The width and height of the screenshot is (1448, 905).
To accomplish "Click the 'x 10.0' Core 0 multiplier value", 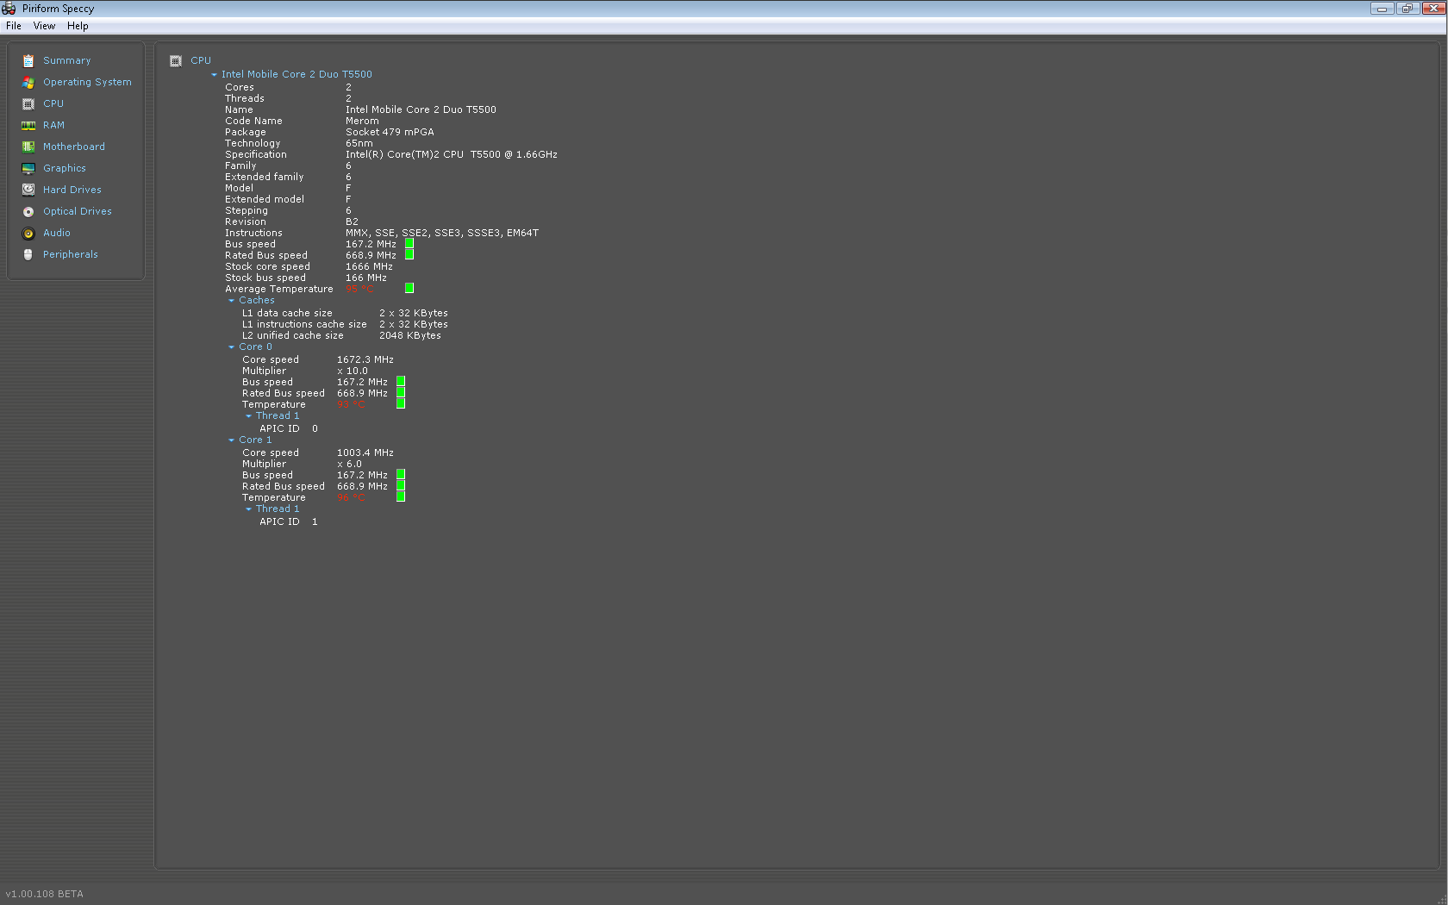I will [353, 371].
